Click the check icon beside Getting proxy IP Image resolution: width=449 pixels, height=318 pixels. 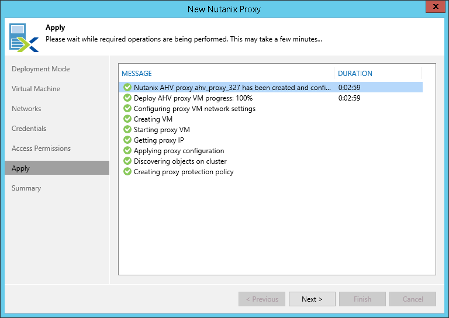pos(127,140)
